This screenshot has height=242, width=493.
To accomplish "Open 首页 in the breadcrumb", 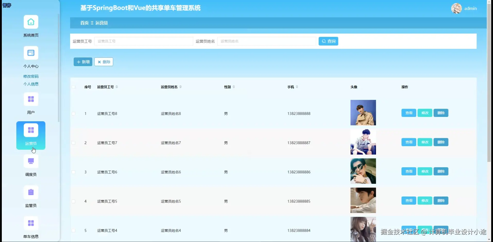I will [84, 23].
